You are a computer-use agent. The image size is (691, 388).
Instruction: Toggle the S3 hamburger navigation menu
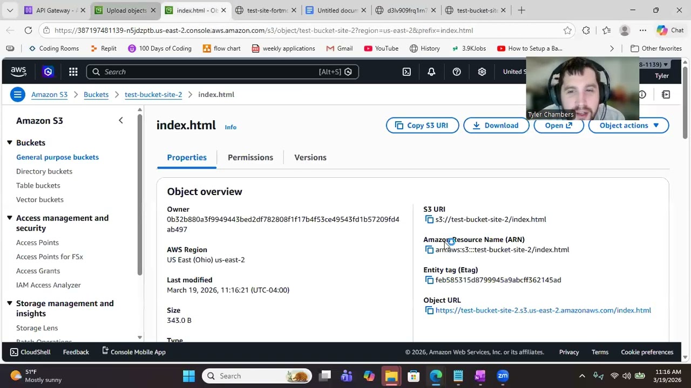(x=18, y=94)
